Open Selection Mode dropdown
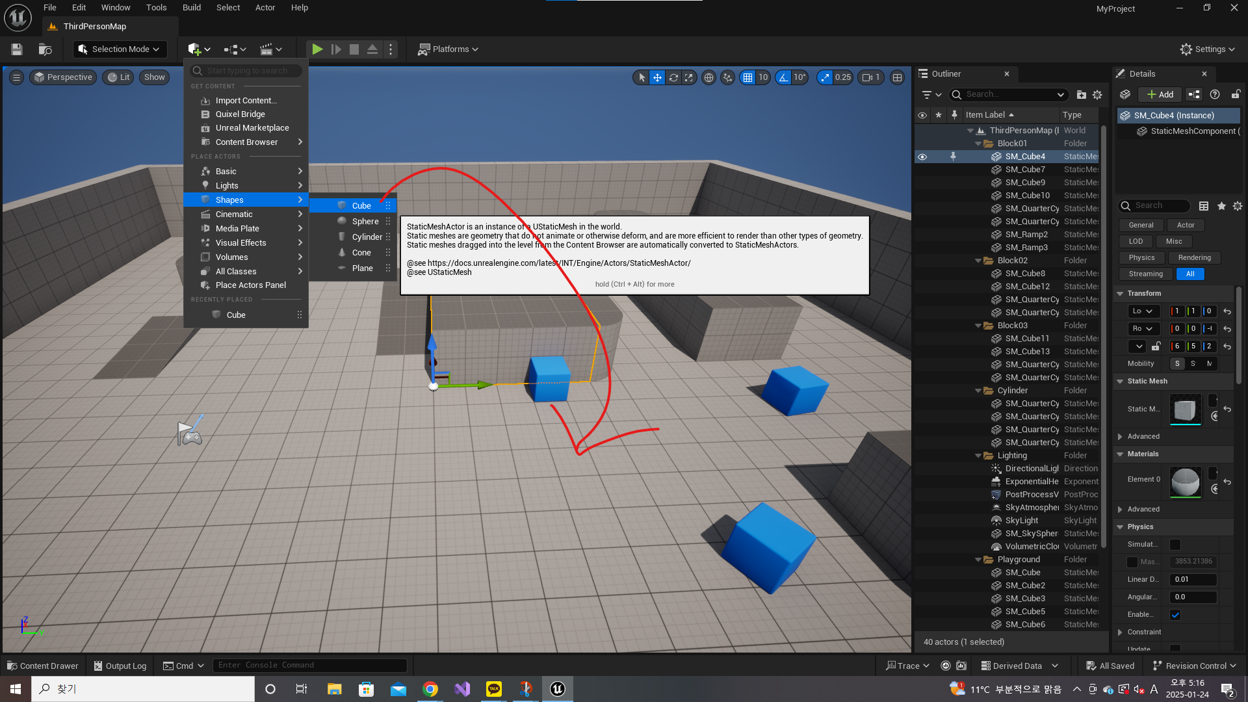Screen dimensions: 1248x702 [120, 49]
